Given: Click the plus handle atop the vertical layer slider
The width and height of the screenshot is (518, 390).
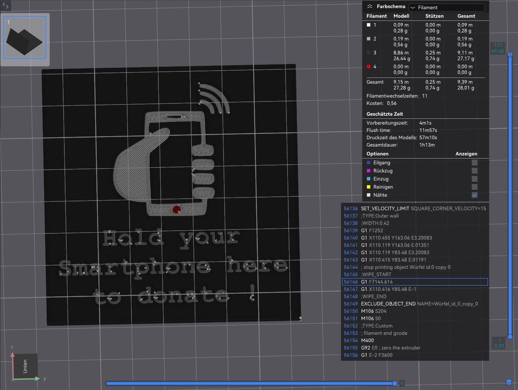Looking at the screenshot, I should tap(510, 55).
